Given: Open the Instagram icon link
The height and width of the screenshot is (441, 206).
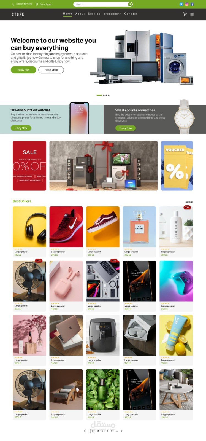Looking at the screenshot, I should point(187,4).
